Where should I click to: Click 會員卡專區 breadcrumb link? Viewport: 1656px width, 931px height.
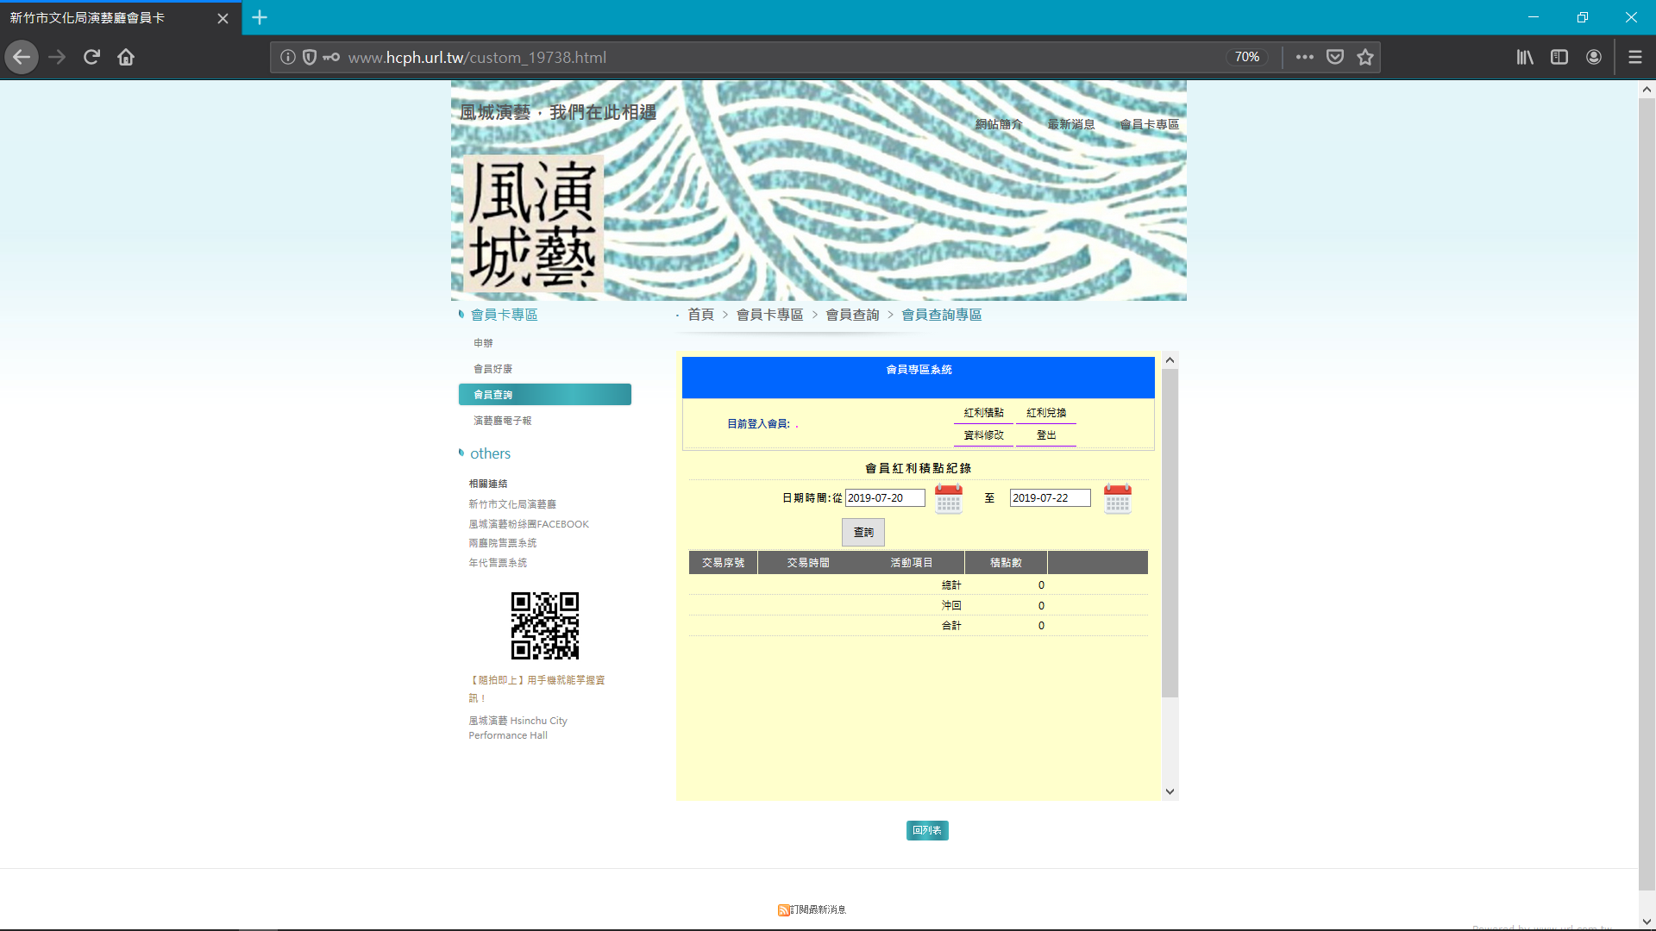pyautogui.click(x=769, y=315)
